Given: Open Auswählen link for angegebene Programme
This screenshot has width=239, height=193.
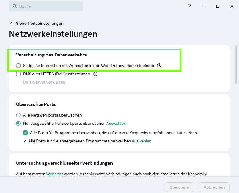Looking at the screenshot, I should point(142,141).
